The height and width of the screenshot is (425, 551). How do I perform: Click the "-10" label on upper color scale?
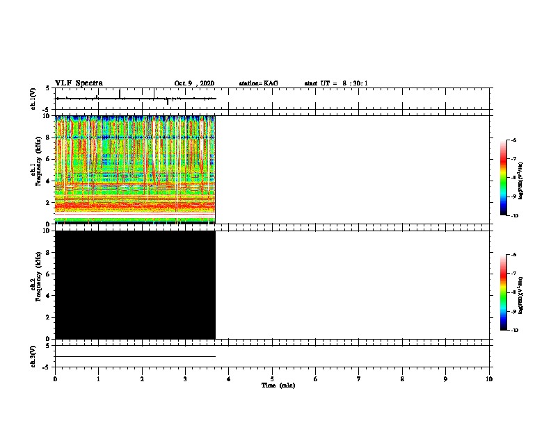(x=514, y=216)
